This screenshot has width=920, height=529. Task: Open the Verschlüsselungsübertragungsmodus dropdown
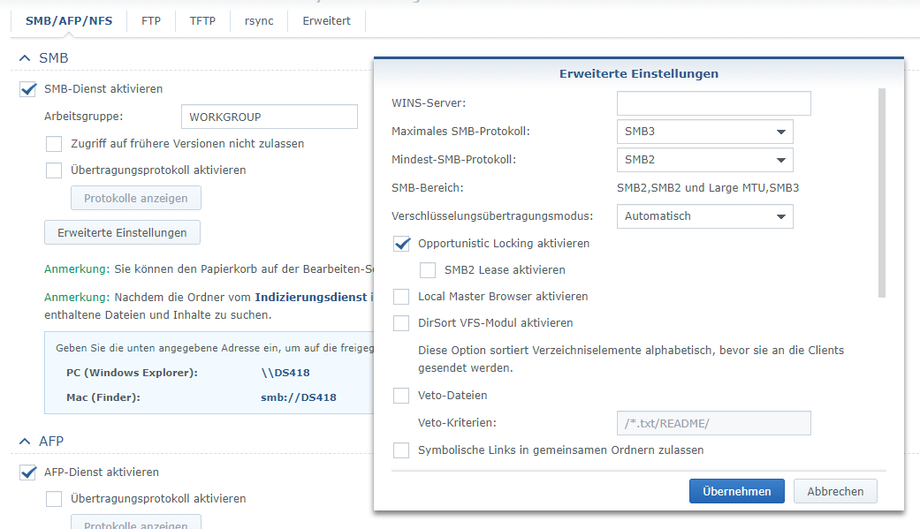[x=704, y=216]
